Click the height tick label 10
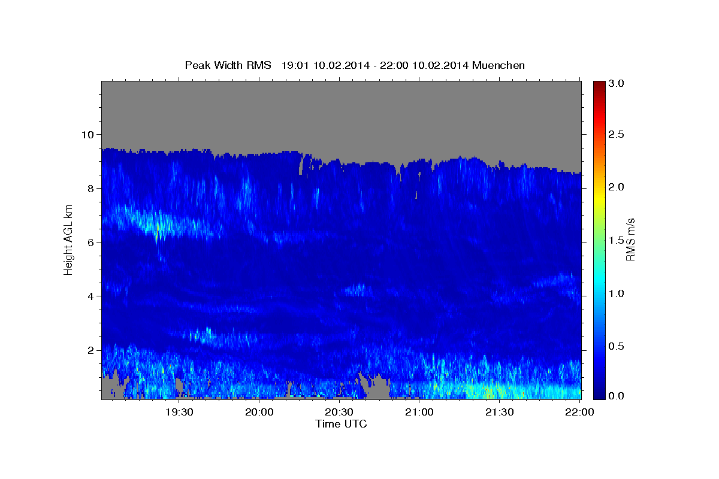 [89, 134]
